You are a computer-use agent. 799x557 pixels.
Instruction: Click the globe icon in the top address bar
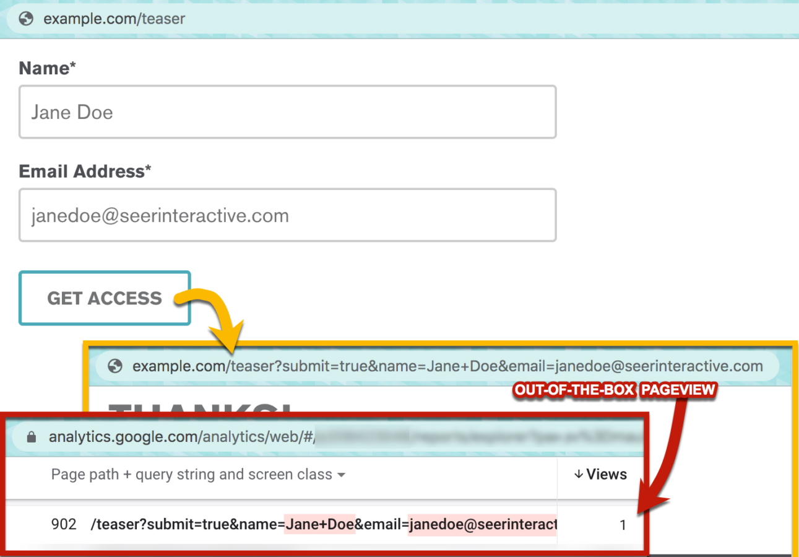[x=26, y=19]
